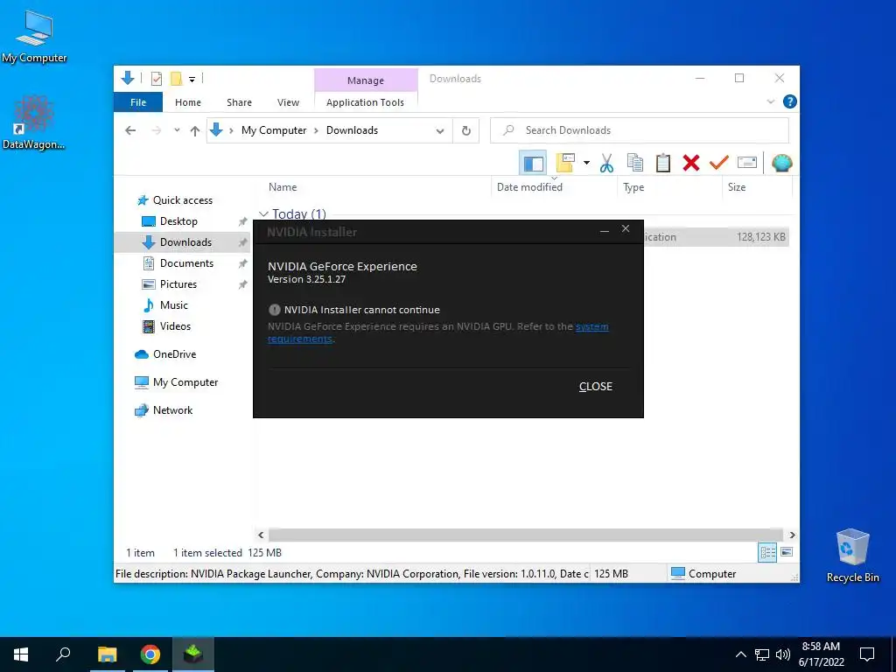The height and width of the screenshot is (672, 896).
Task: Click the Rename toolbar icon
Action: pyautogui.click(x=747, y=163)
